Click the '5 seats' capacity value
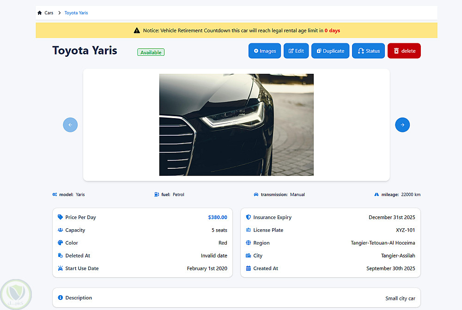The width and height of the screenshot is (462, 310). tap(219, 230)
